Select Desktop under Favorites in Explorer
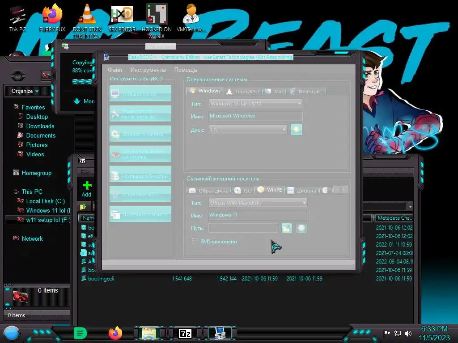 [37, 117]
